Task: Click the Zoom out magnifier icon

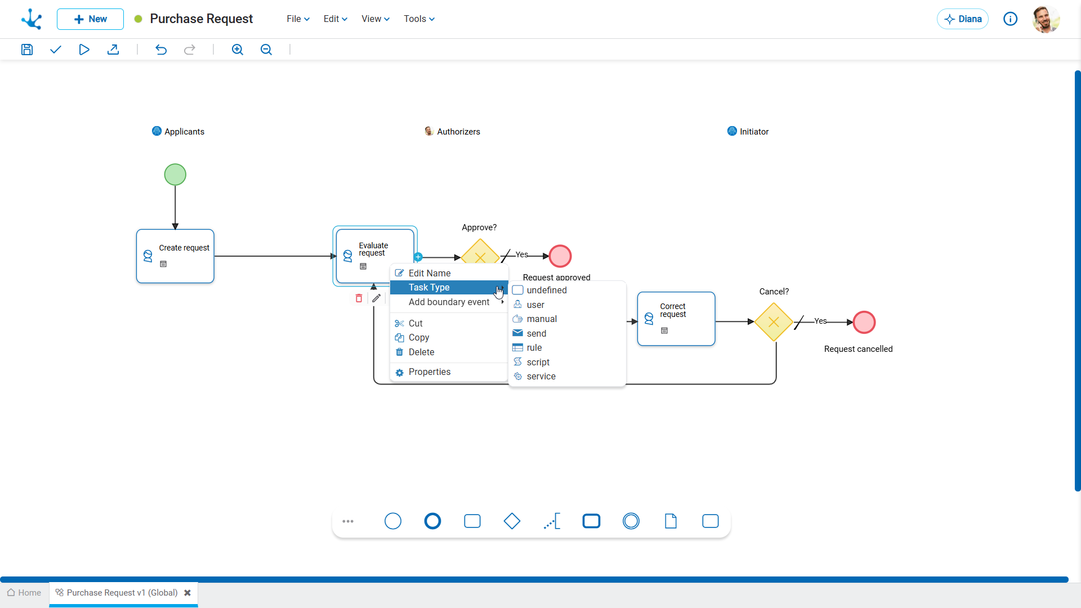Action: 266,50
